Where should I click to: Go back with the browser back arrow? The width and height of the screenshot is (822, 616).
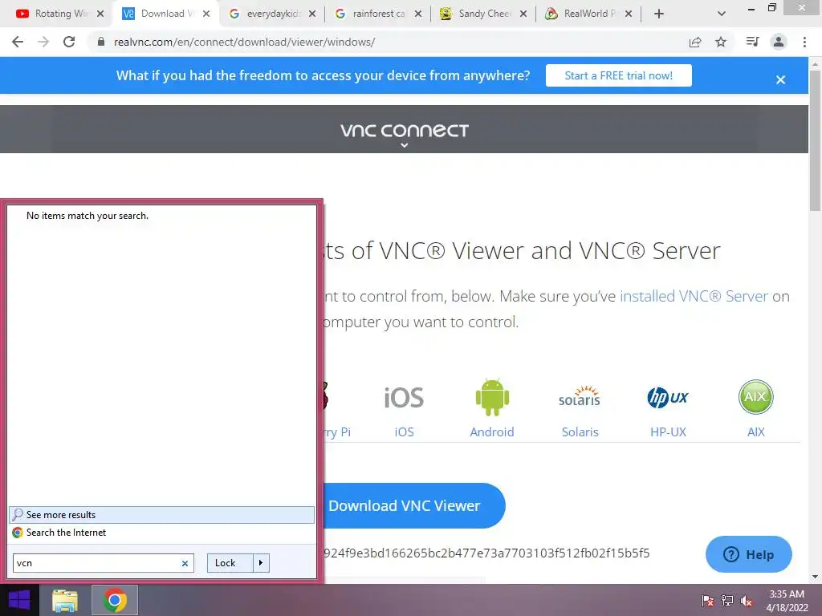tap(18, 42)
